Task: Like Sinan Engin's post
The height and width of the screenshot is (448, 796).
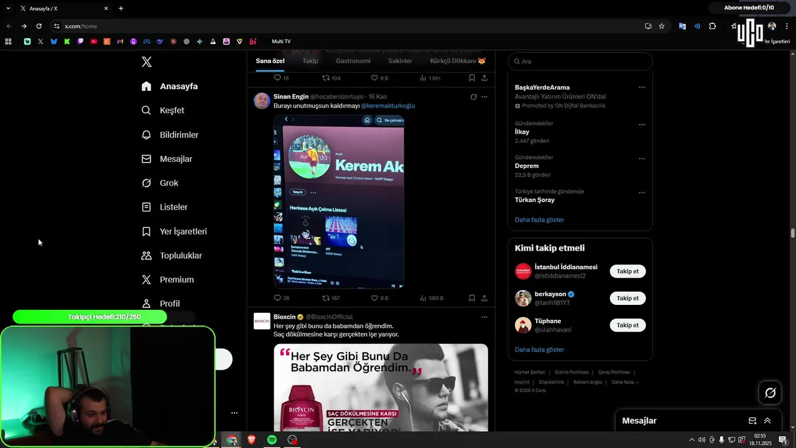Action: click(374, 298)
